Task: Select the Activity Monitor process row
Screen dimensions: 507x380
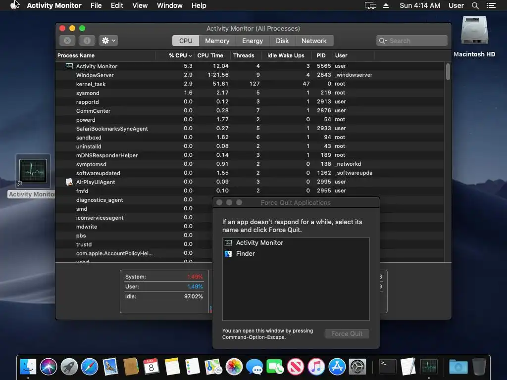Action: pos(250,66)
